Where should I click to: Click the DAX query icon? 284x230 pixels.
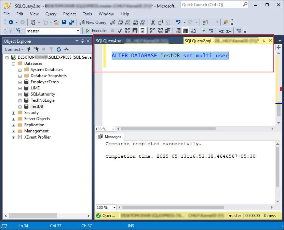pyautogui.click(x=143, y=22)
